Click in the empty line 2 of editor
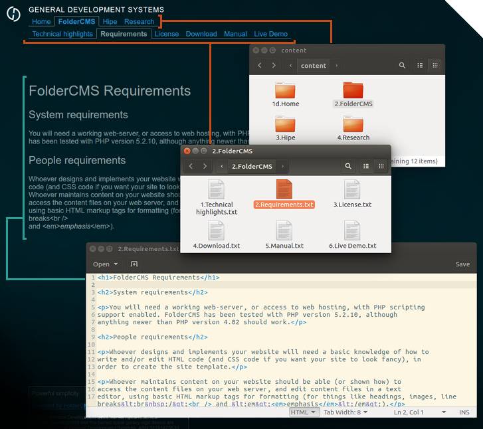The width and height of the screenshot is (483, 429). pyautogui.click(x=286, y=285)
